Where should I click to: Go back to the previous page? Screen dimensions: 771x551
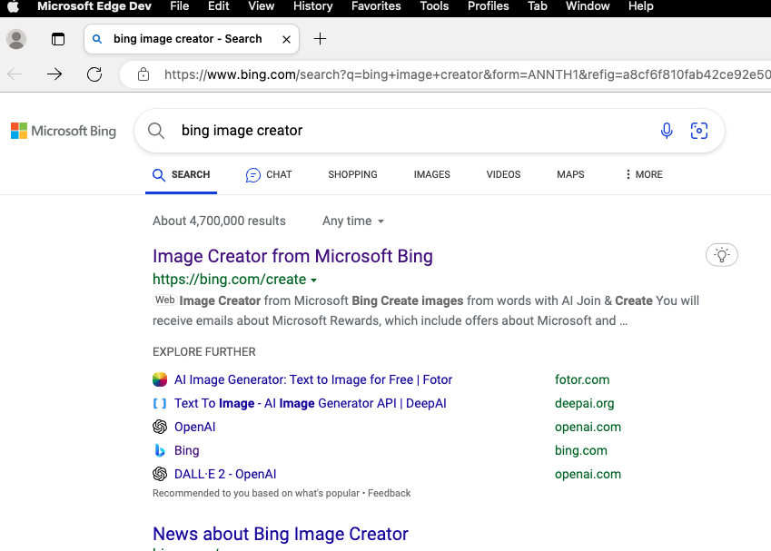pyautogui.click(x=15, y=74)
